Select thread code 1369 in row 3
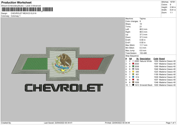Image resolution: width=177 pixels, height=125 pixels. pyautogui.click(x=156, y=66)
